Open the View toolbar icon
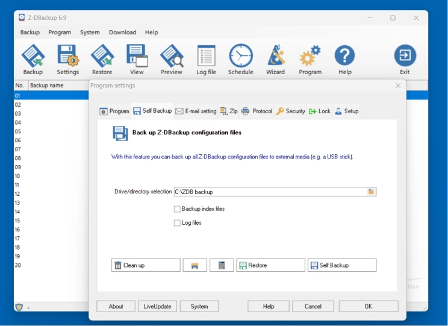This screenshot has height=326, width=448. (x=137, y=60)
